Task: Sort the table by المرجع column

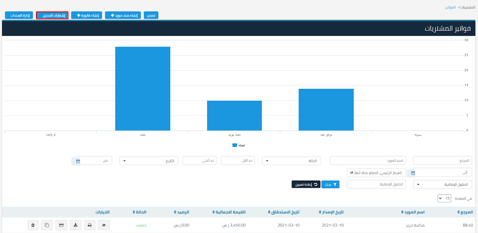Action: point(465,212)
